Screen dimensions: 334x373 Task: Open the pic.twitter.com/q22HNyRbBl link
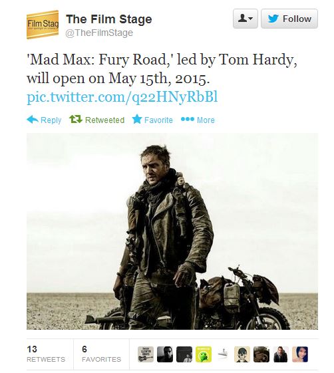coord(122,97)
